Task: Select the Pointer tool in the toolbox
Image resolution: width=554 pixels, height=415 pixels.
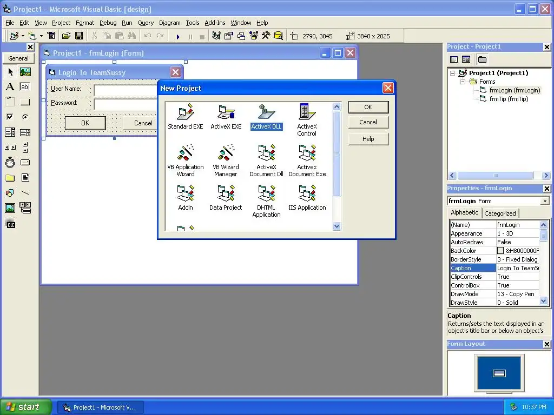Action: 10,72
